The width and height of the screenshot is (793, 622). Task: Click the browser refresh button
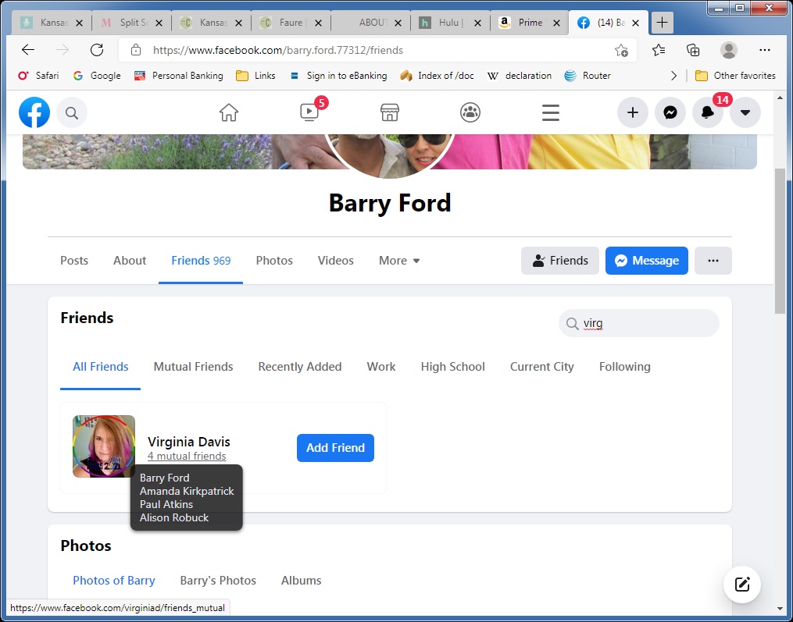(x=97, y=50)
